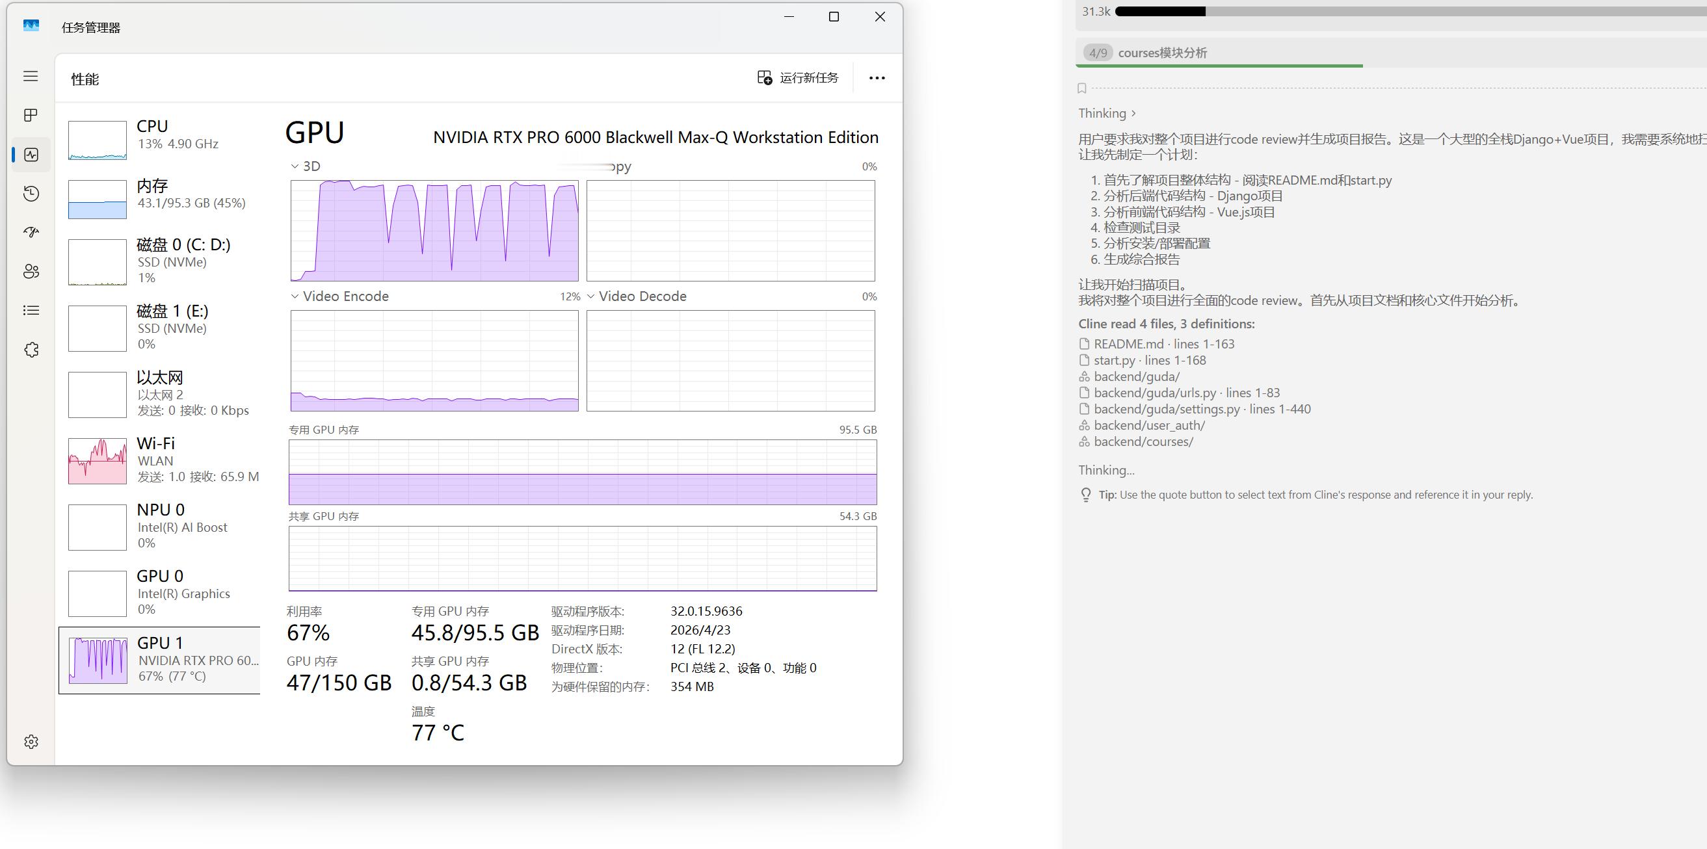
Task: Open README.md lines 1-163 in Cline
Action: pyautogui.click(x=1156, y=345)
